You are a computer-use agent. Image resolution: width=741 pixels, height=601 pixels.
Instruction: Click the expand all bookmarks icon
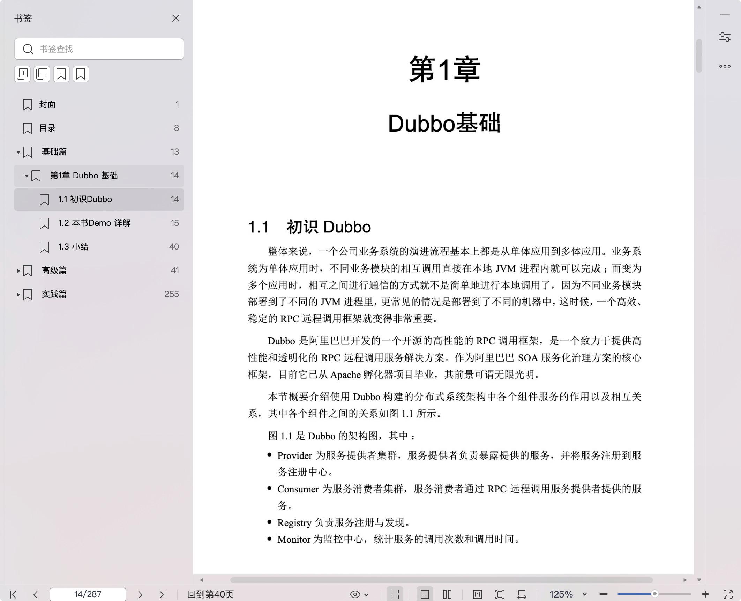[x=22, y=74]
